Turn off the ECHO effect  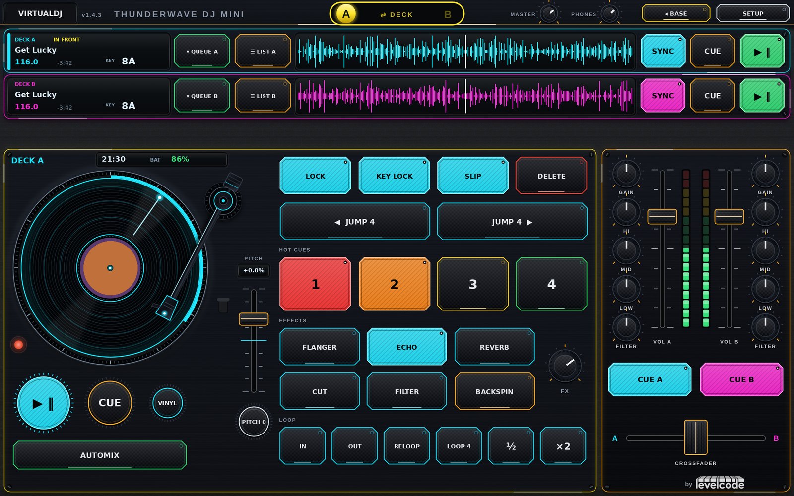tap(406, 347)
